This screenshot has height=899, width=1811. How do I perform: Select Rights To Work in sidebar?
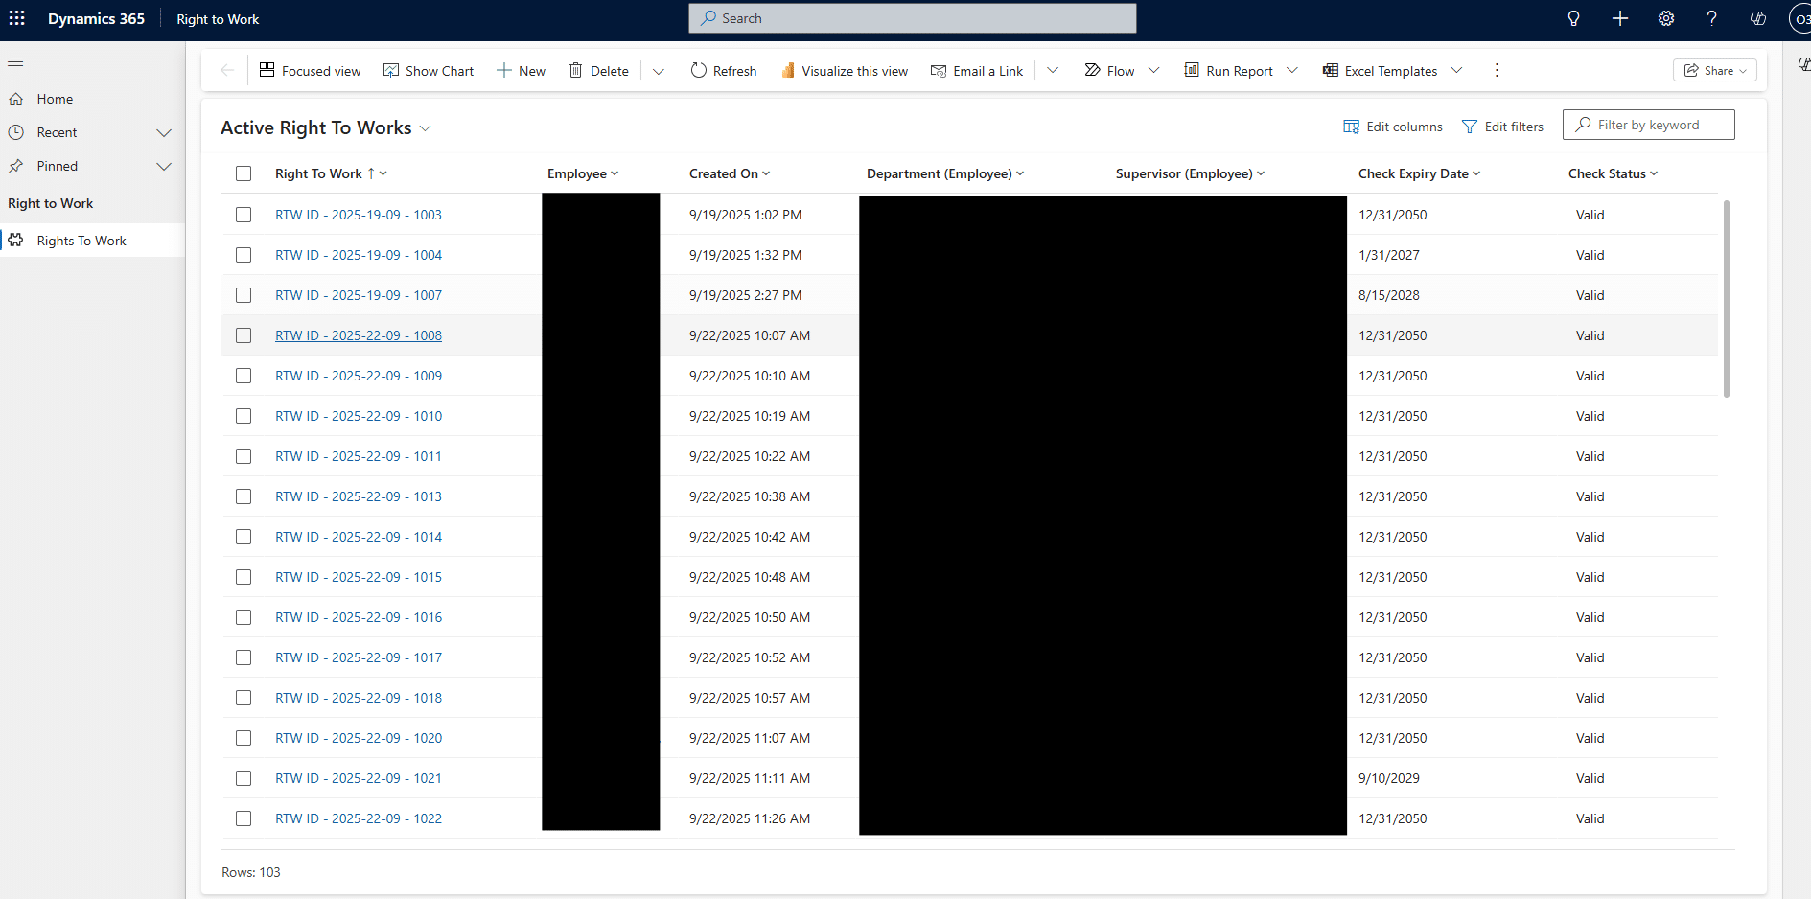click(81, 241)
